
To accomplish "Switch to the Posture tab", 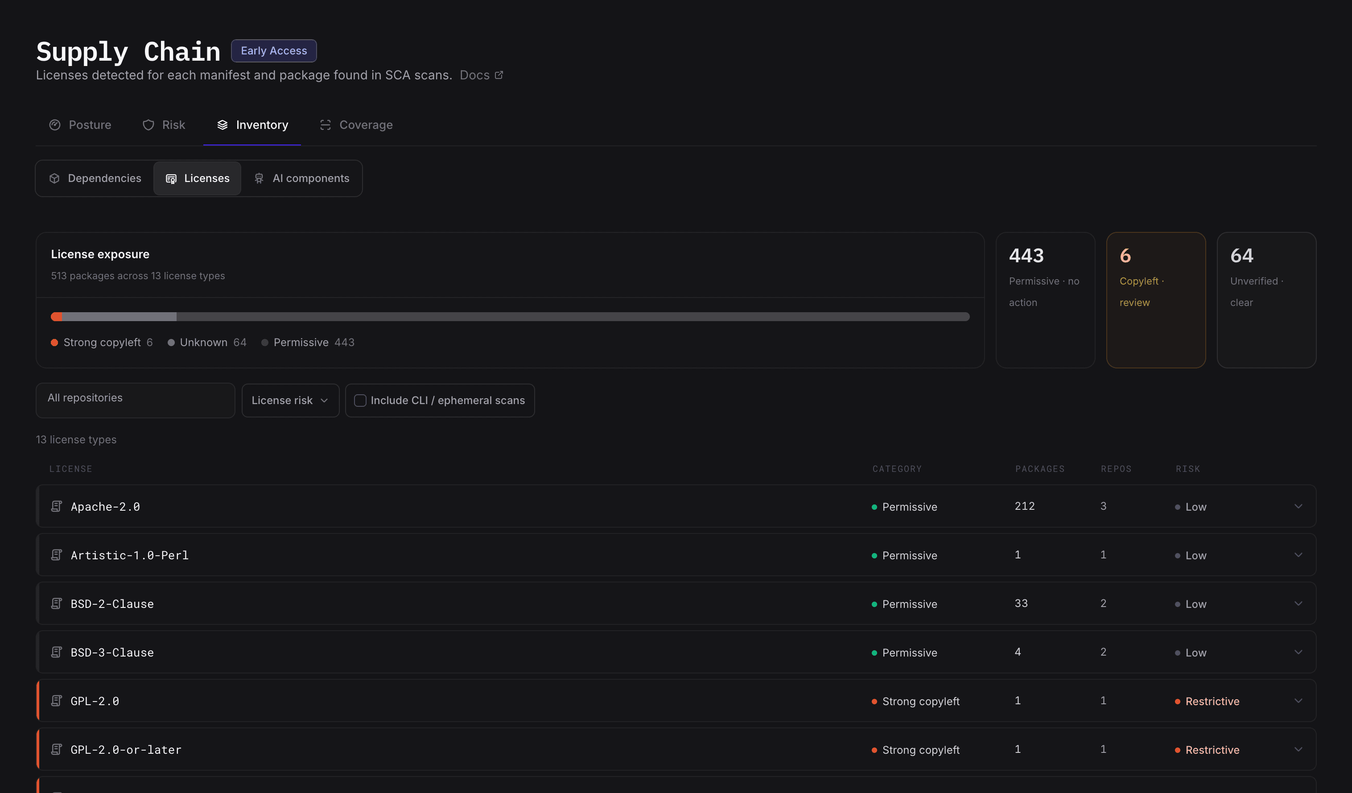I will [80, 125].
